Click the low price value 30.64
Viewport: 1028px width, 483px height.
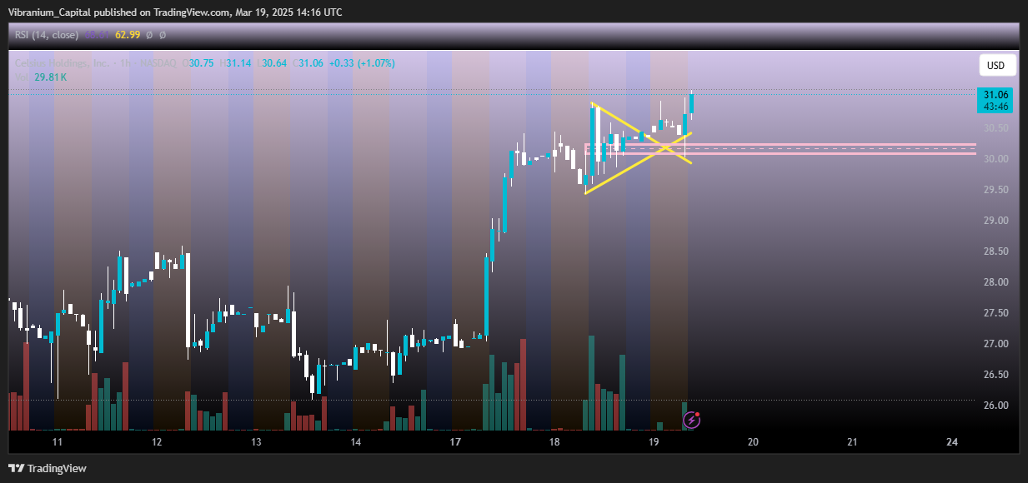pos(274,63)
